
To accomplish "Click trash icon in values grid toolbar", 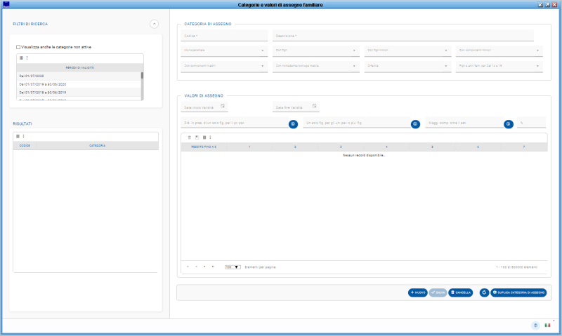I will click(x=189, y=137).
